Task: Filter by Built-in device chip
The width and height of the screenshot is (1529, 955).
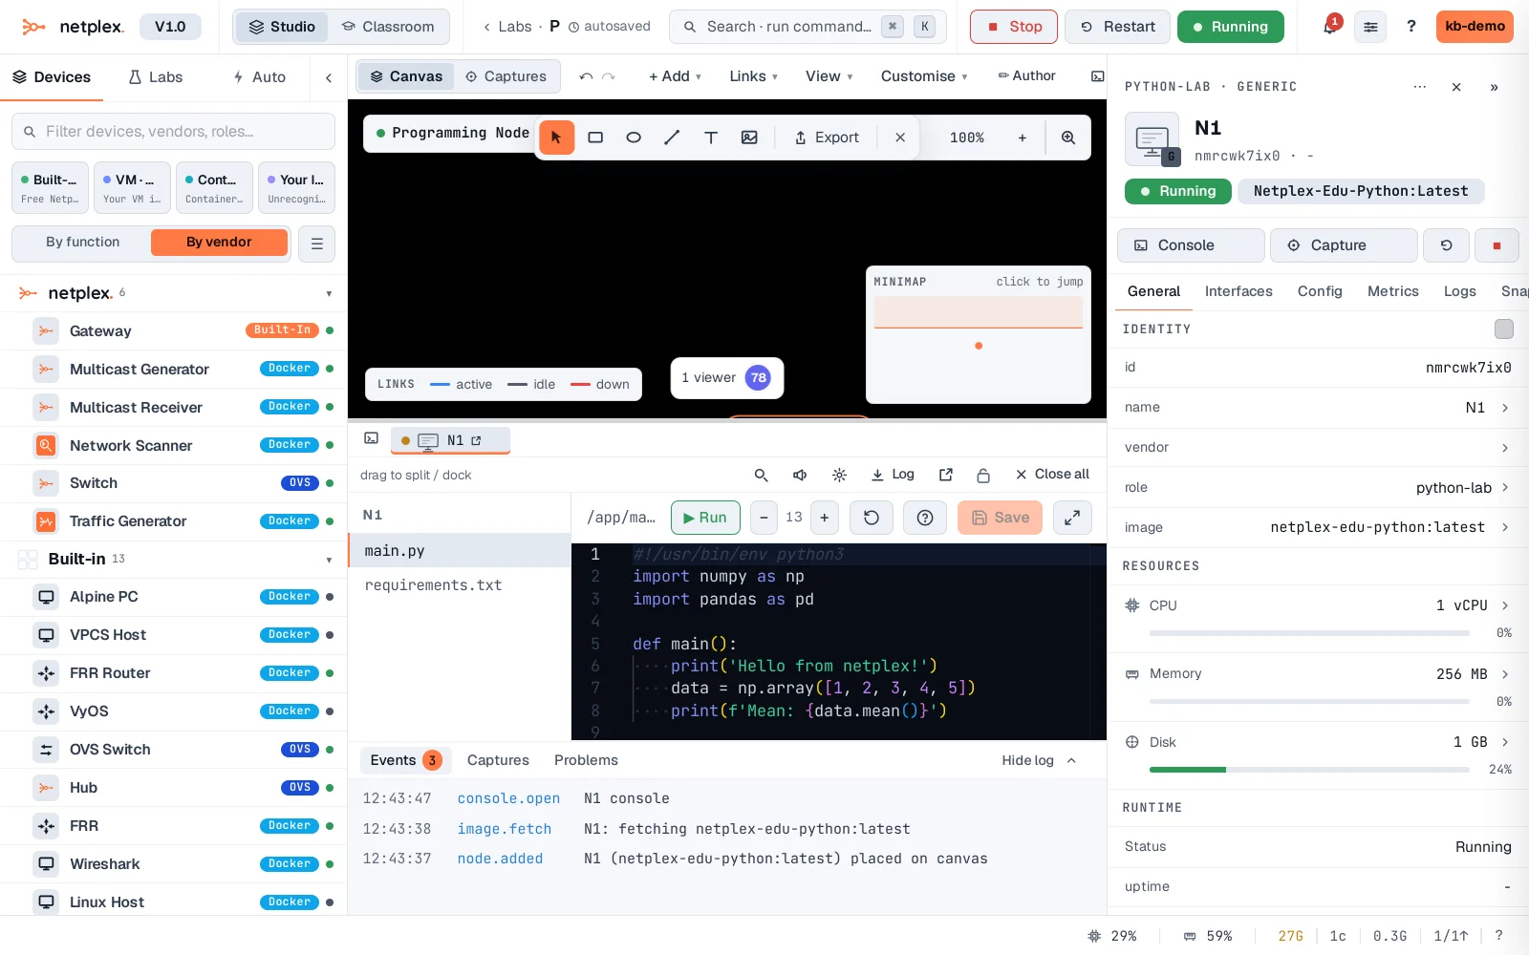Action: (50, 187)
